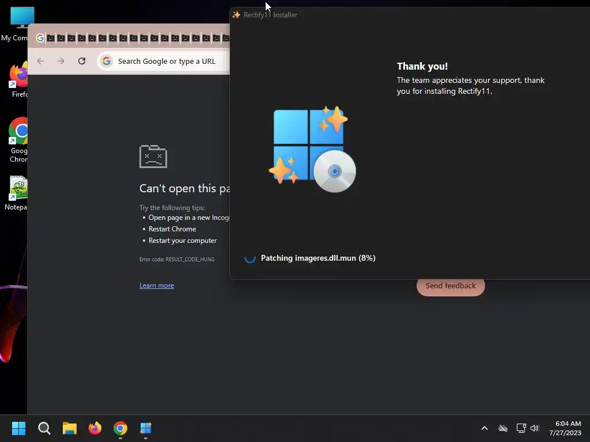Switch to Rectify11 Installer taskbar icon

(x=146, y=428)
